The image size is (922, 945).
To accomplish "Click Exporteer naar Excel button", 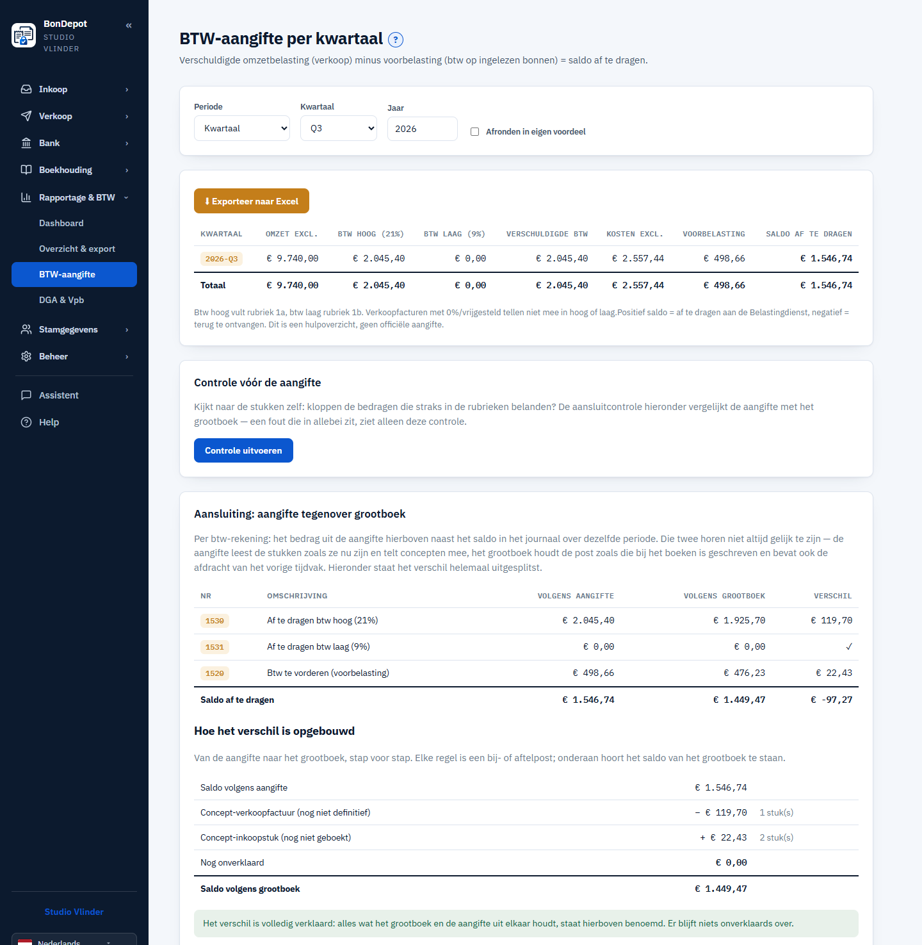I will [252, 201].
